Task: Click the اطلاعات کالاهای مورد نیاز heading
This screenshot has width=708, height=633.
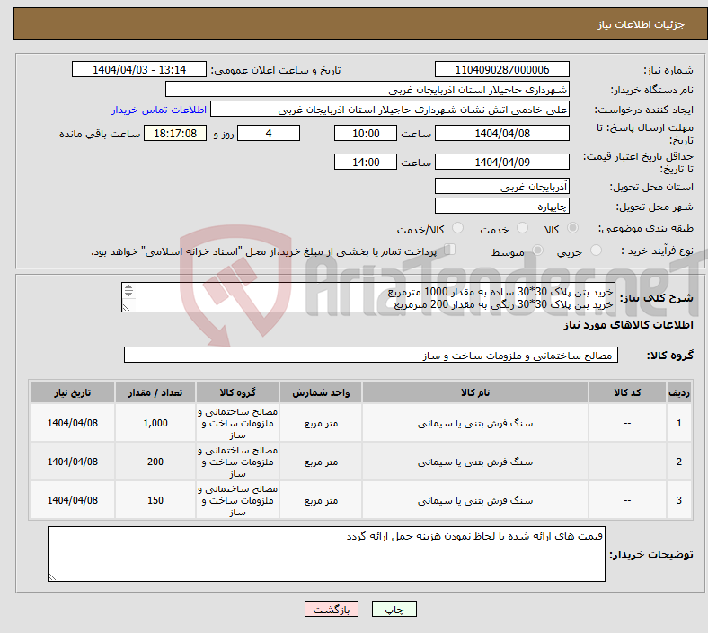Action: click(628, 325)
